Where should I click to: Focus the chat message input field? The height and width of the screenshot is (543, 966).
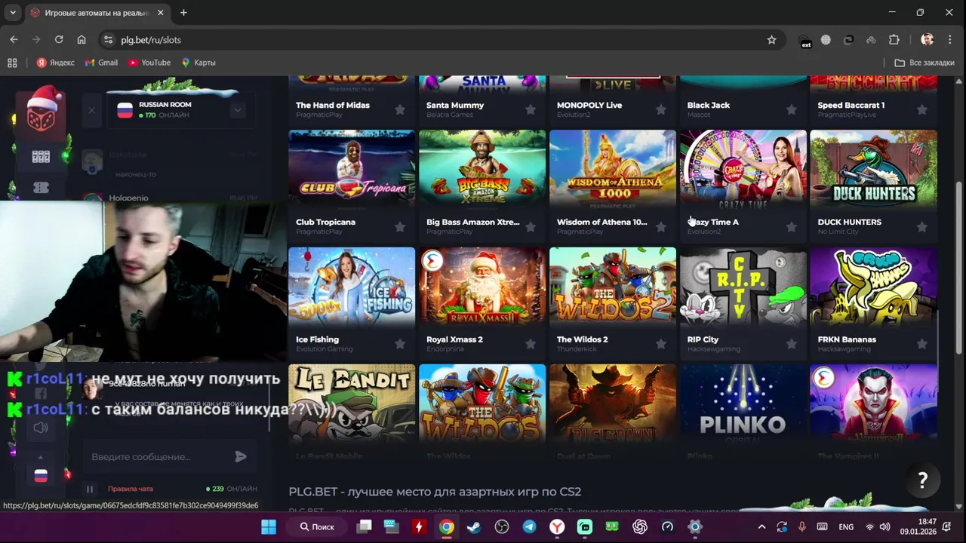tap(158, 456)
